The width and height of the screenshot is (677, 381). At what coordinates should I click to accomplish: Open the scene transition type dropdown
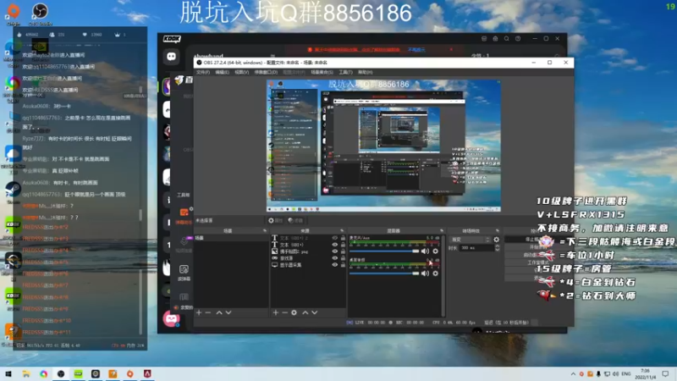(470, 240)
